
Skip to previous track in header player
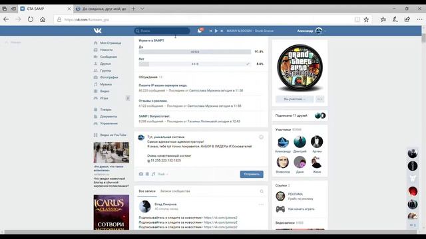point(210,31)
